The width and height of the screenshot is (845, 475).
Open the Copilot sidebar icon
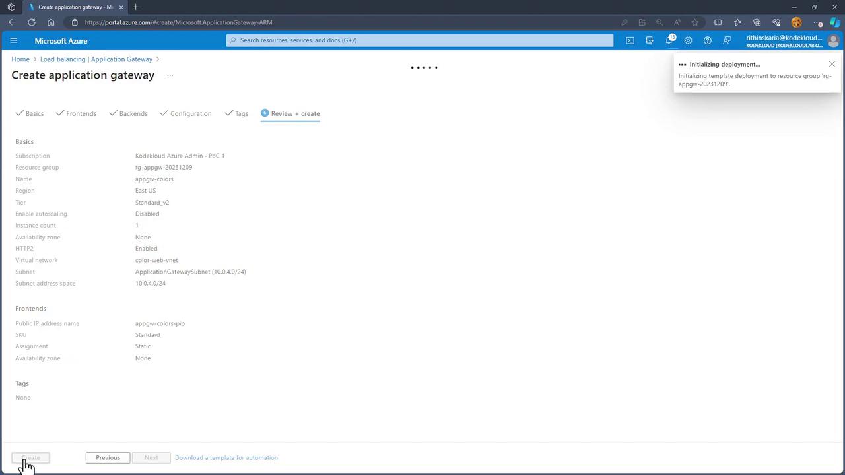[835, 22]
